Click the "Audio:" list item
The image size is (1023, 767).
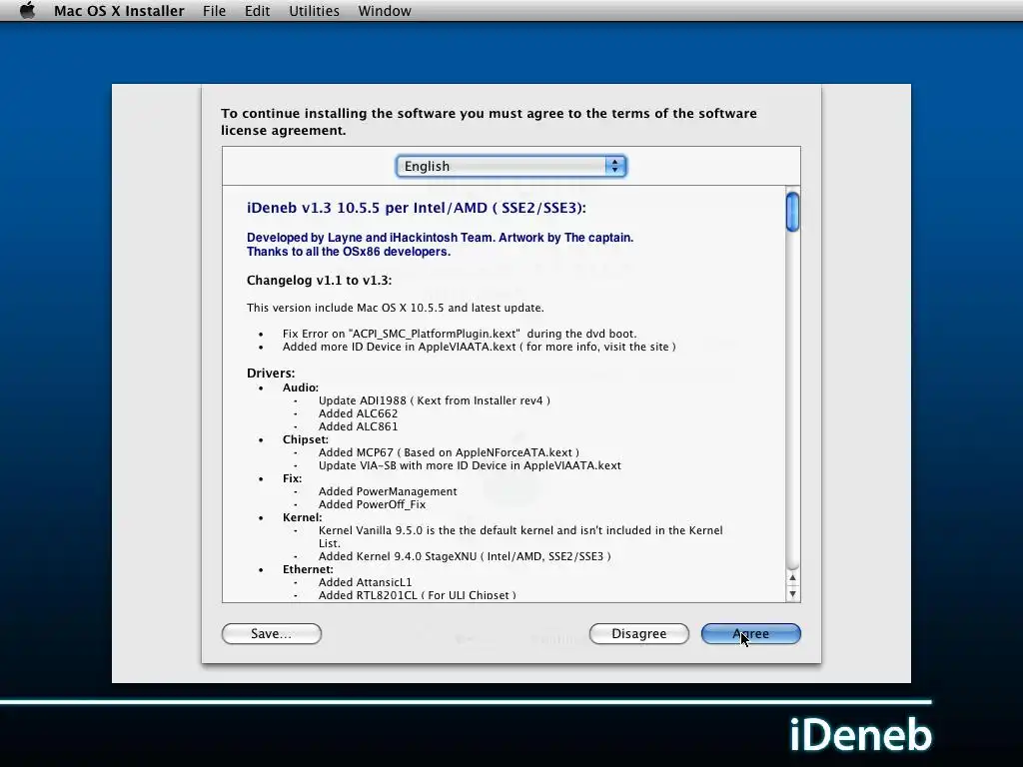point(301,387)
